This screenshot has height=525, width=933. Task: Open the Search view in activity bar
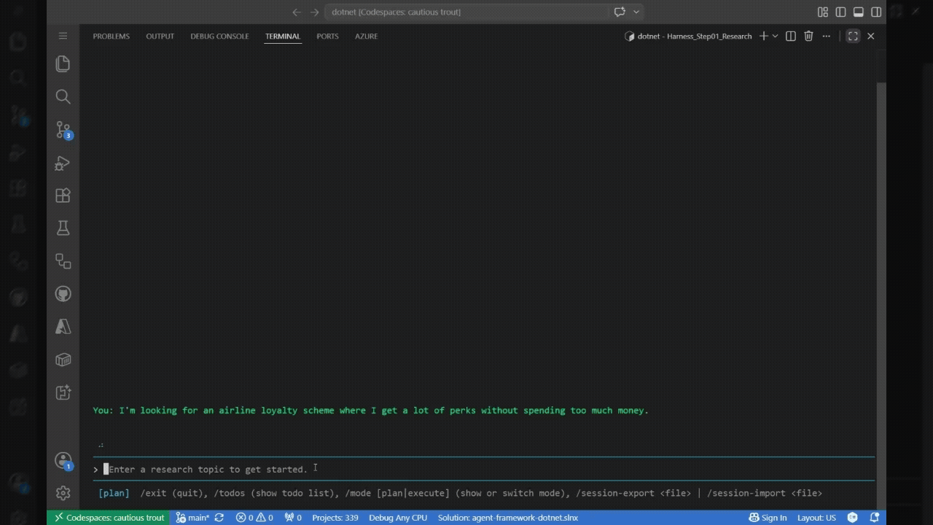point(63,96)
